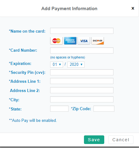The height and width of the screenshot is (148, 139).
Task: Click the Zip Code input box
Action: tap(104, 109)
